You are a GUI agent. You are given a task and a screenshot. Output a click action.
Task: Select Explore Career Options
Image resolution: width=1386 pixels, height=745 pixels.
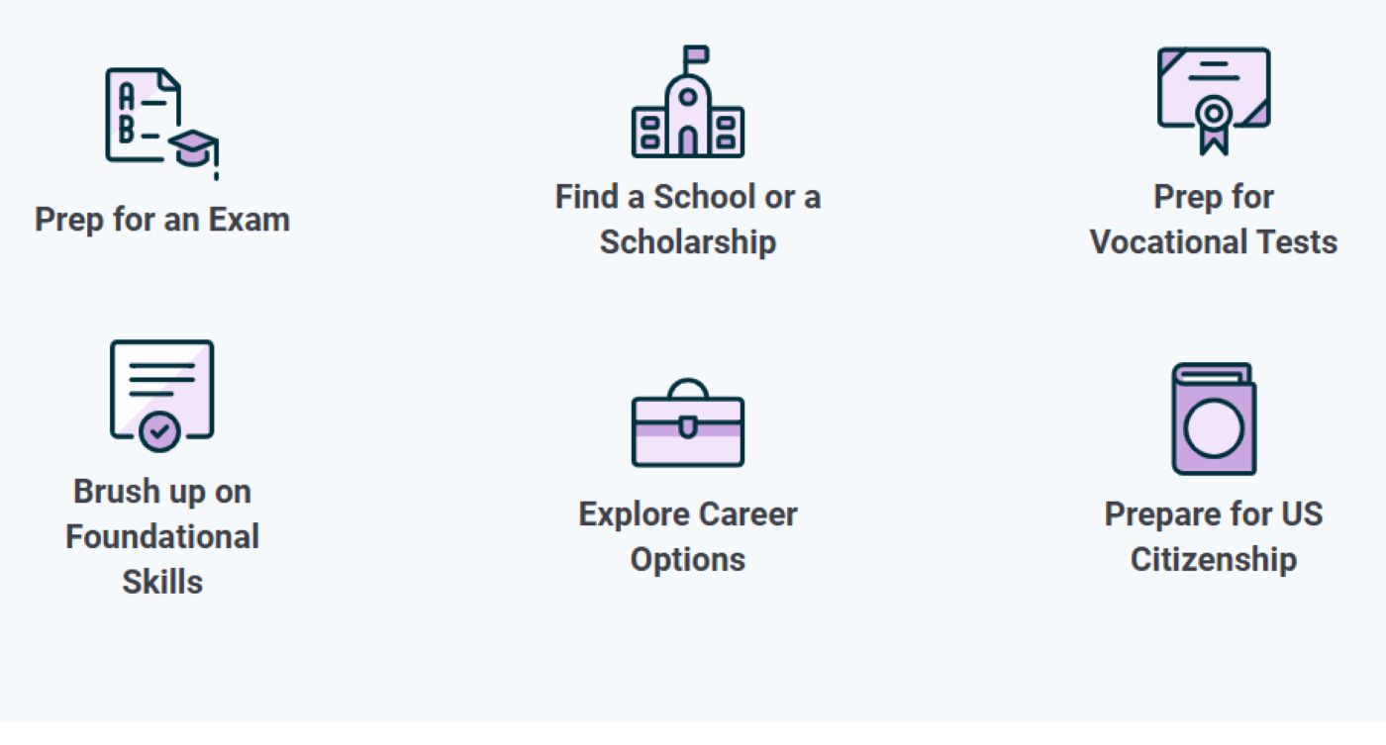[x=688, y=536]
